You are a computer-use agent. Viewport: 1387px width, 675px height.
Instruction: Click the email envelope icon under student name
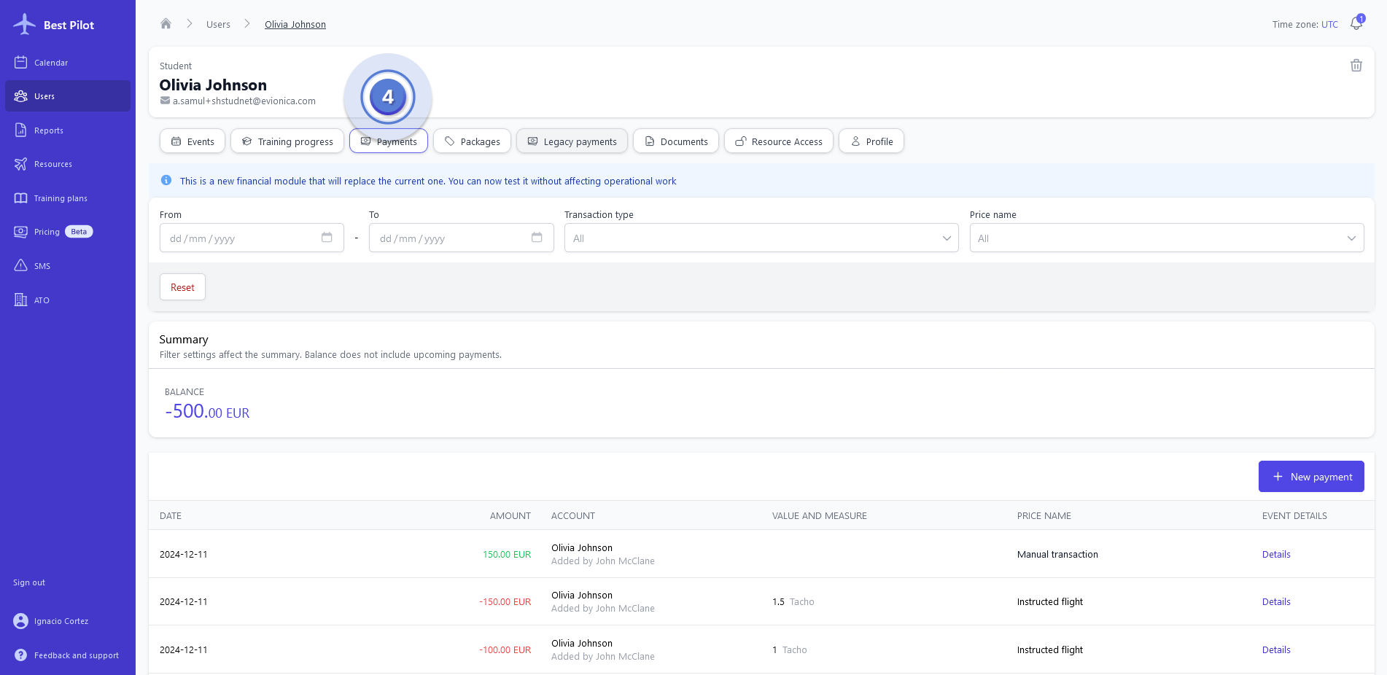[x=165, y=101]
